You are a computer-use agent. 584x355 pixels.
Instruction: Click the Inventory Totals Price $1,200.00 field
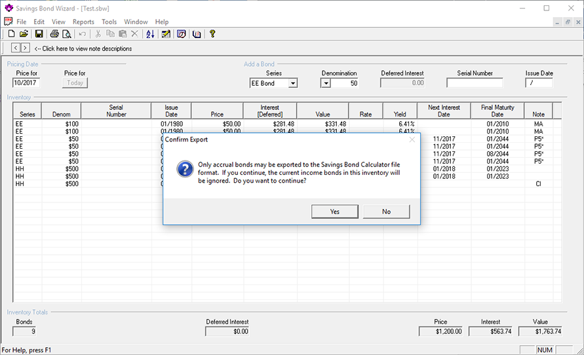pos(440,331)
